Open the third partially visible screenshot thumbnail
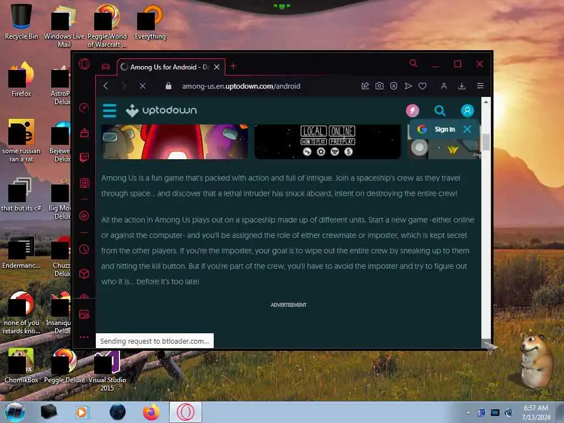564x423 pixels. coord(444,148)
